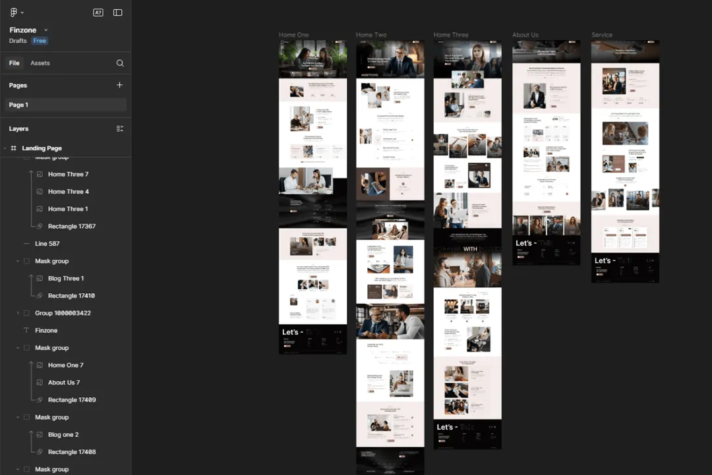Switch to the Assets tab
Screen dimensions: 712x475
[40, 63]
